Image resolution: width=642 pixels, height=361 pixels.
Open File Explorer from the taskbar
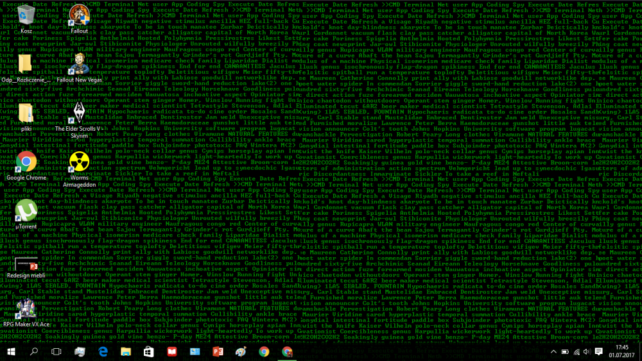pyautogui.click(x=126, y=351)
